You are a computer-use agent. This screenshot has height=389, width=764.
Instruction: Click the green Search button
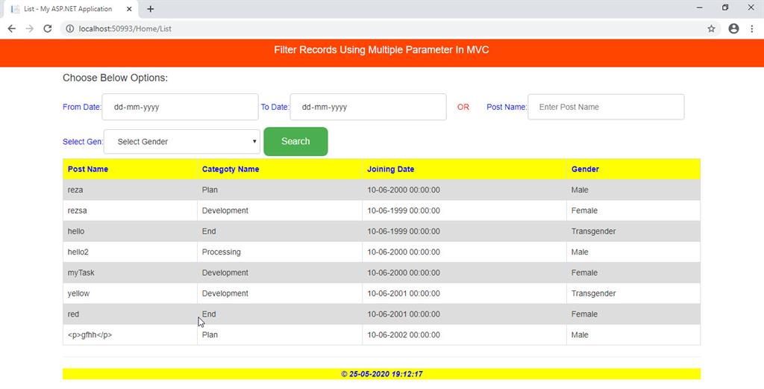tap(295, 141)
